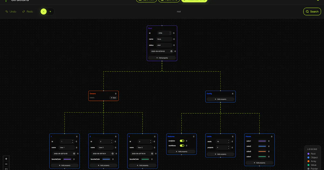Zoom out of the canvas
324x170 pixels.
click(x=6, y=164)
